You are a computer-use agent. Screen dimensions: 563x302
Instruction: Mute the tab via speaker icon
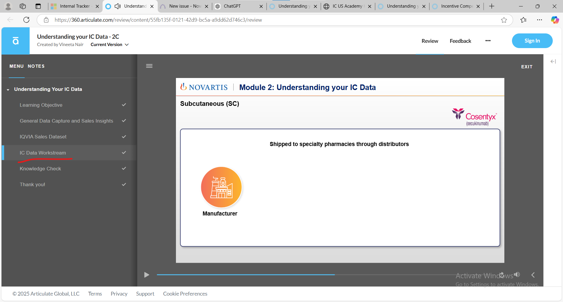pyautogui.click(x=118, y=6)
